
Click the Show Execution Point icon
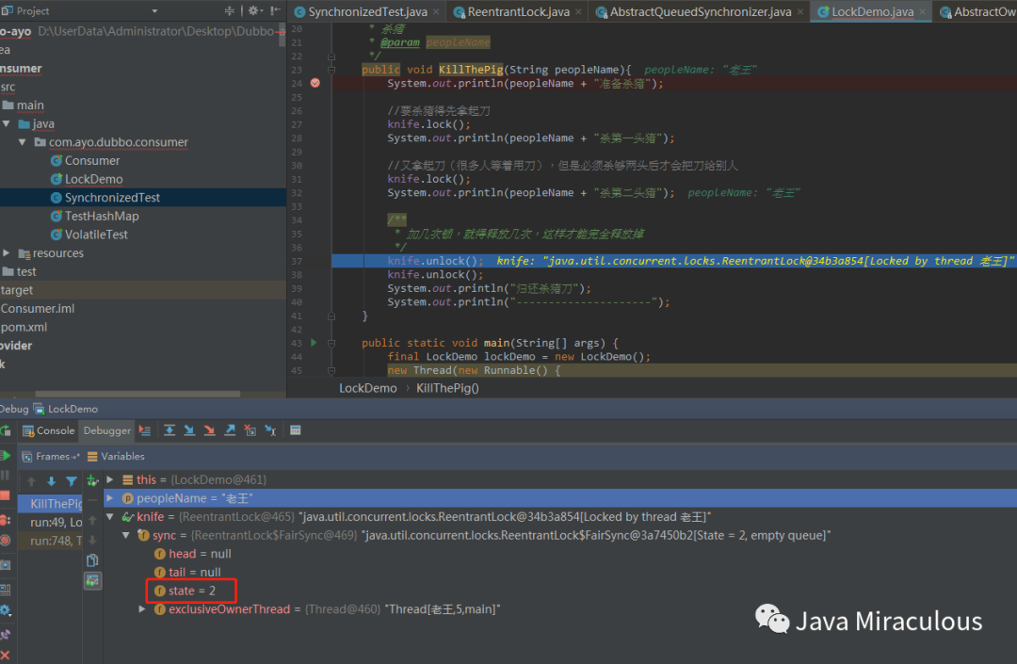(145, 430)
